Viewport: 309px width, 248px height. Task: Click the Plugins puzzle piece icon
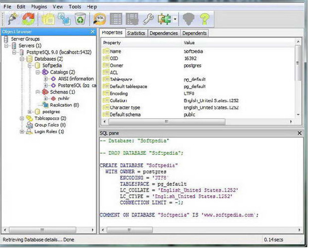165,19
